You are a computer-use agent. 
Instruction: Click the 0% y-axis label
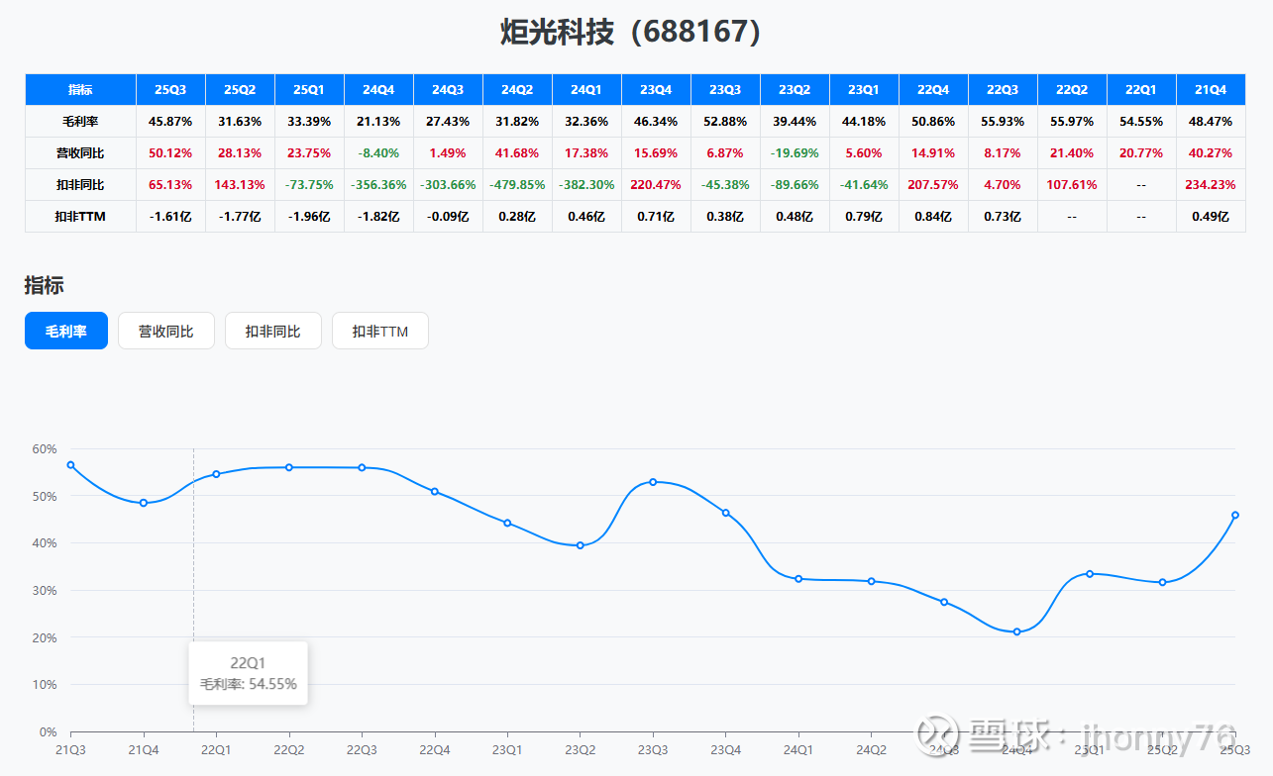48,731
